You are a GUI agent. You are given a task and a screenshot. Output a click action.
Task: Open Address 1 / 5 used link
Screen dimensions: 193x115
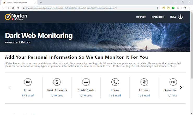[x=144, y=96]
